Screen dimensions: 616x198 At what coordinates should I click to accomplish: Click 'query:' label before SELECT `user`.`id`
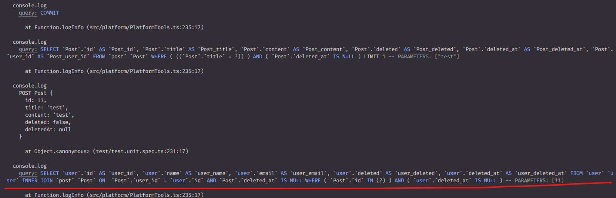pos(28,173)
